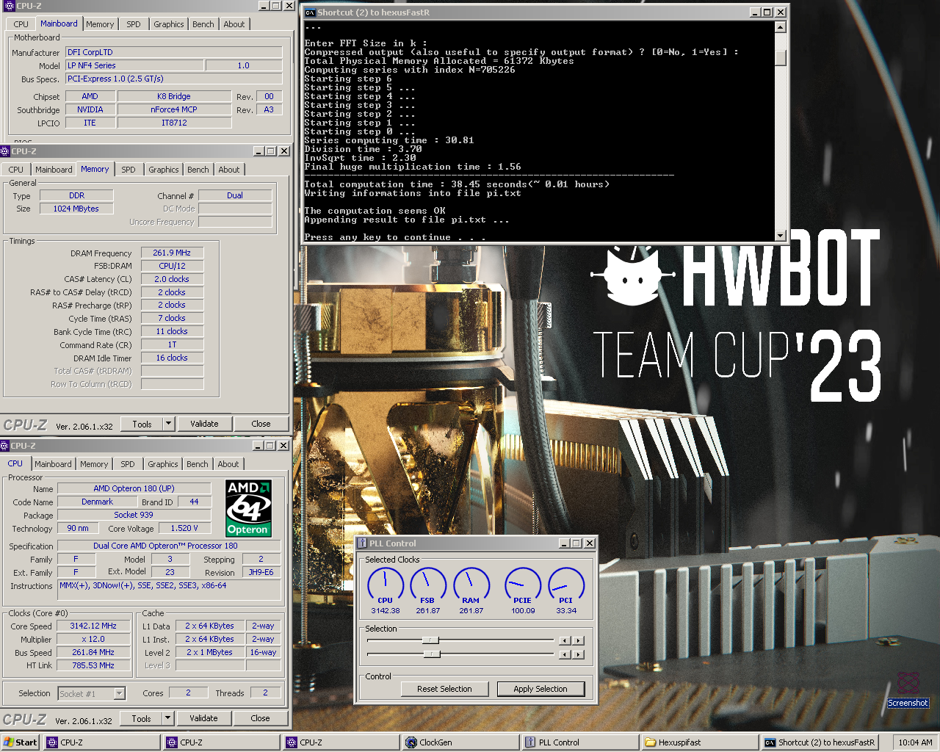Viewport: 940px width, 752px height.
Task: Click the RAM clock gauge in PLL Control
Action: (471, 585)
